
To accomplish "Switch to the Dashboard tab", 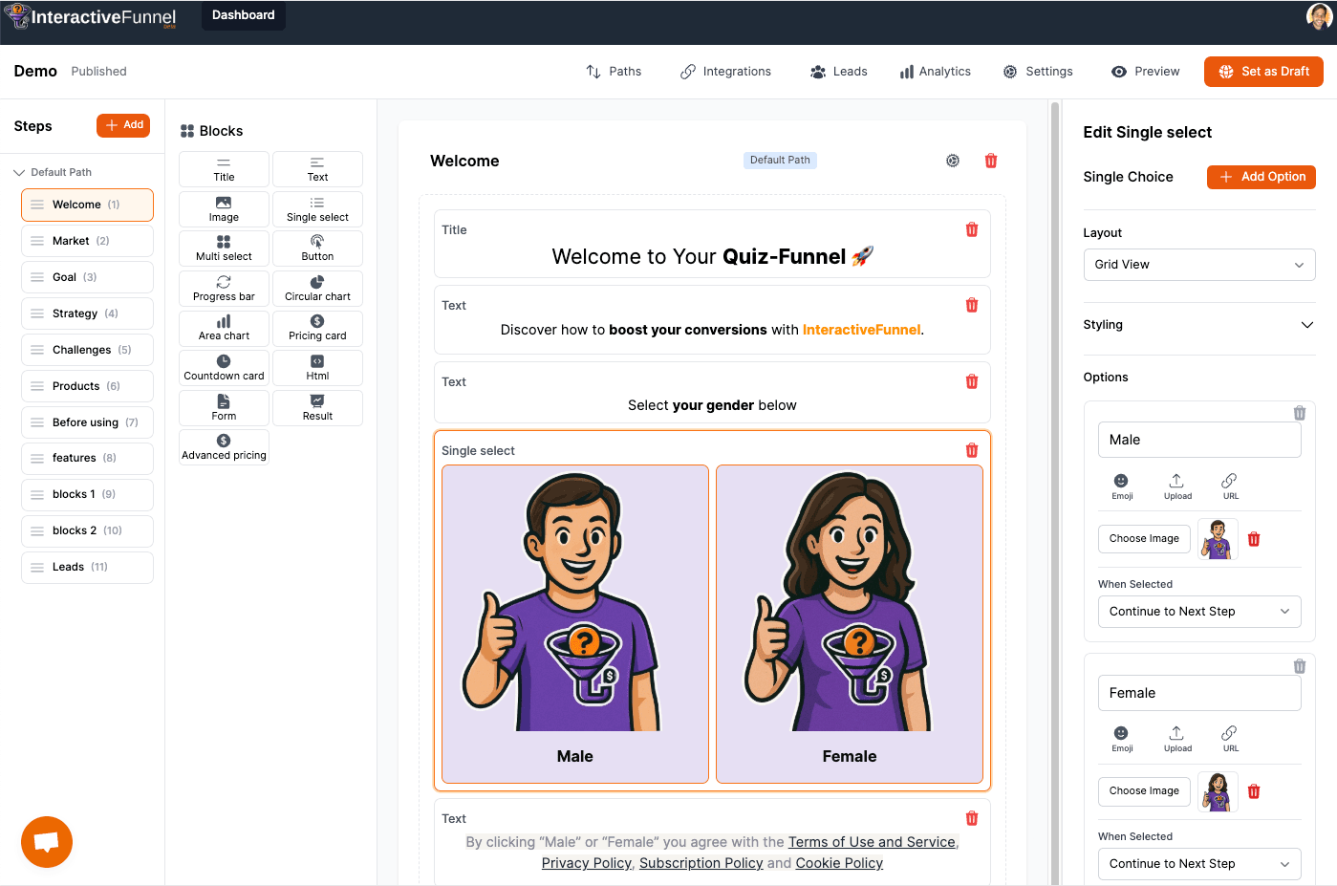I will pos(243,15).
